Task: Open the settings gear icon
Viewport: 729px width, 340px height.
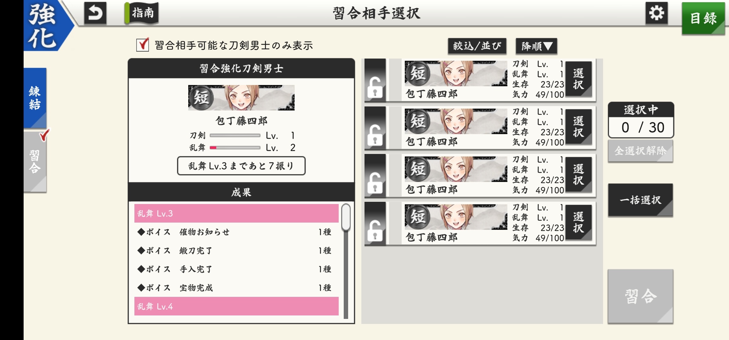Action: pos(656,13)
